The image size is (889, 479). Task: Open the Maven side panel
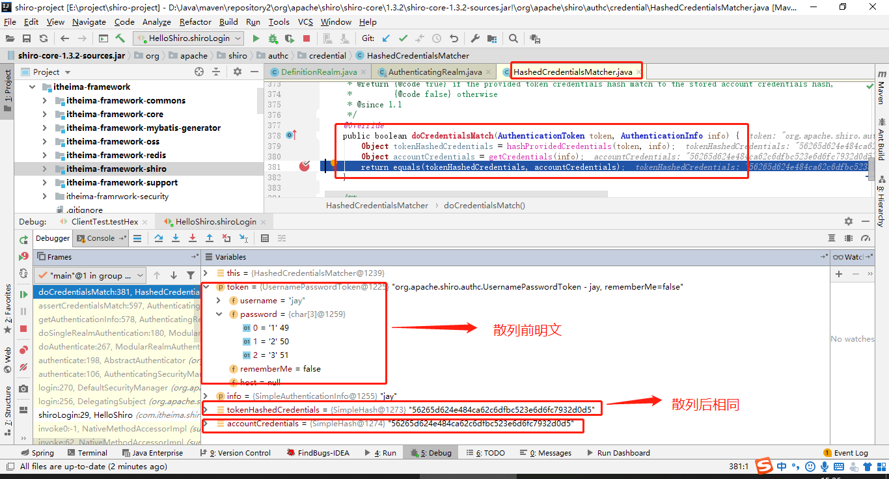pyautogui.click(x=882, y=89)
